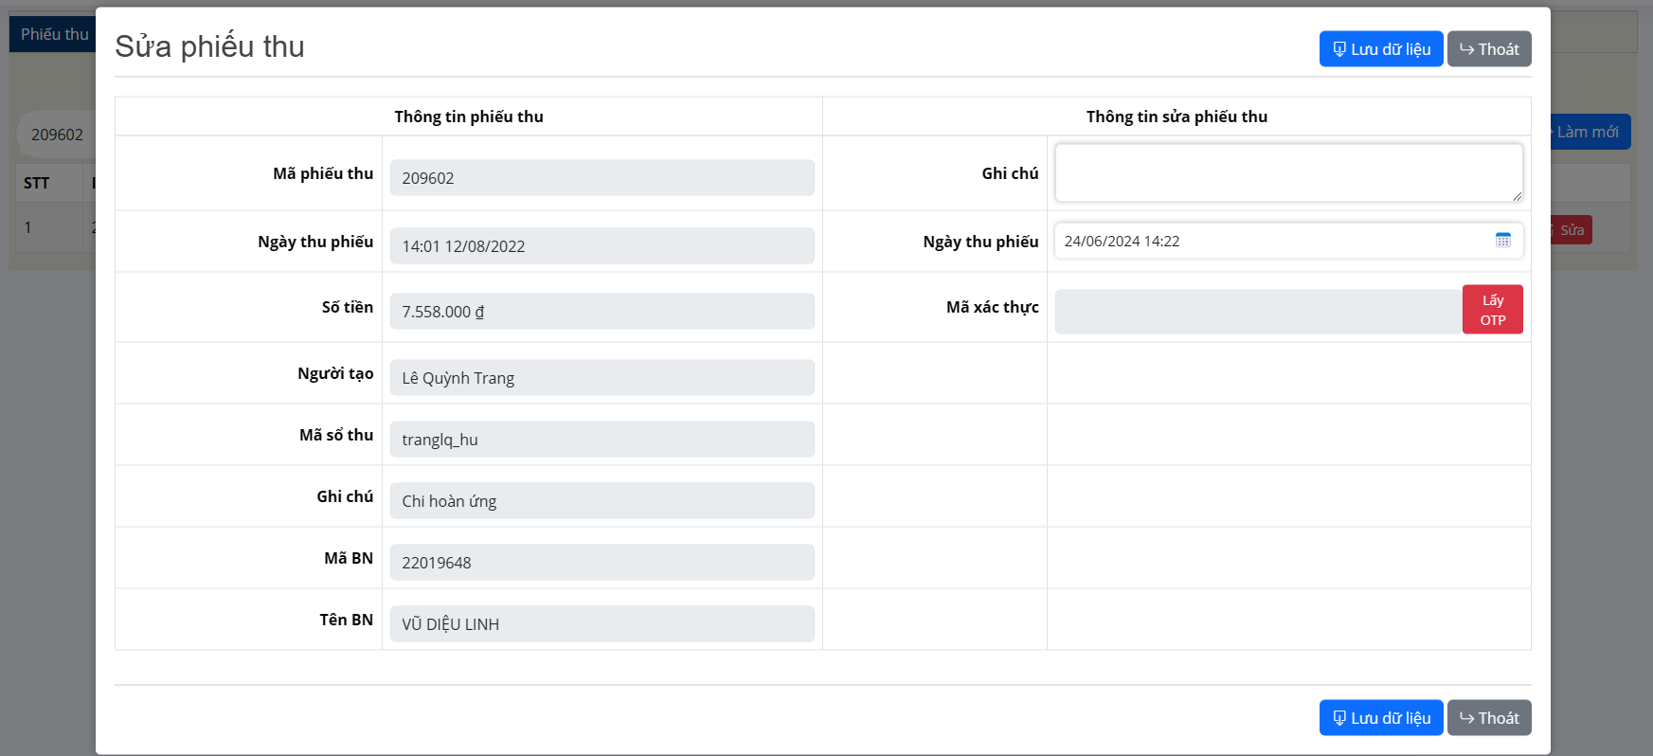Click the Mã số thu field tranglq_hu
Image resolution: width=1653 pixels, height=756 pixels.
click(x=602, y=440)
